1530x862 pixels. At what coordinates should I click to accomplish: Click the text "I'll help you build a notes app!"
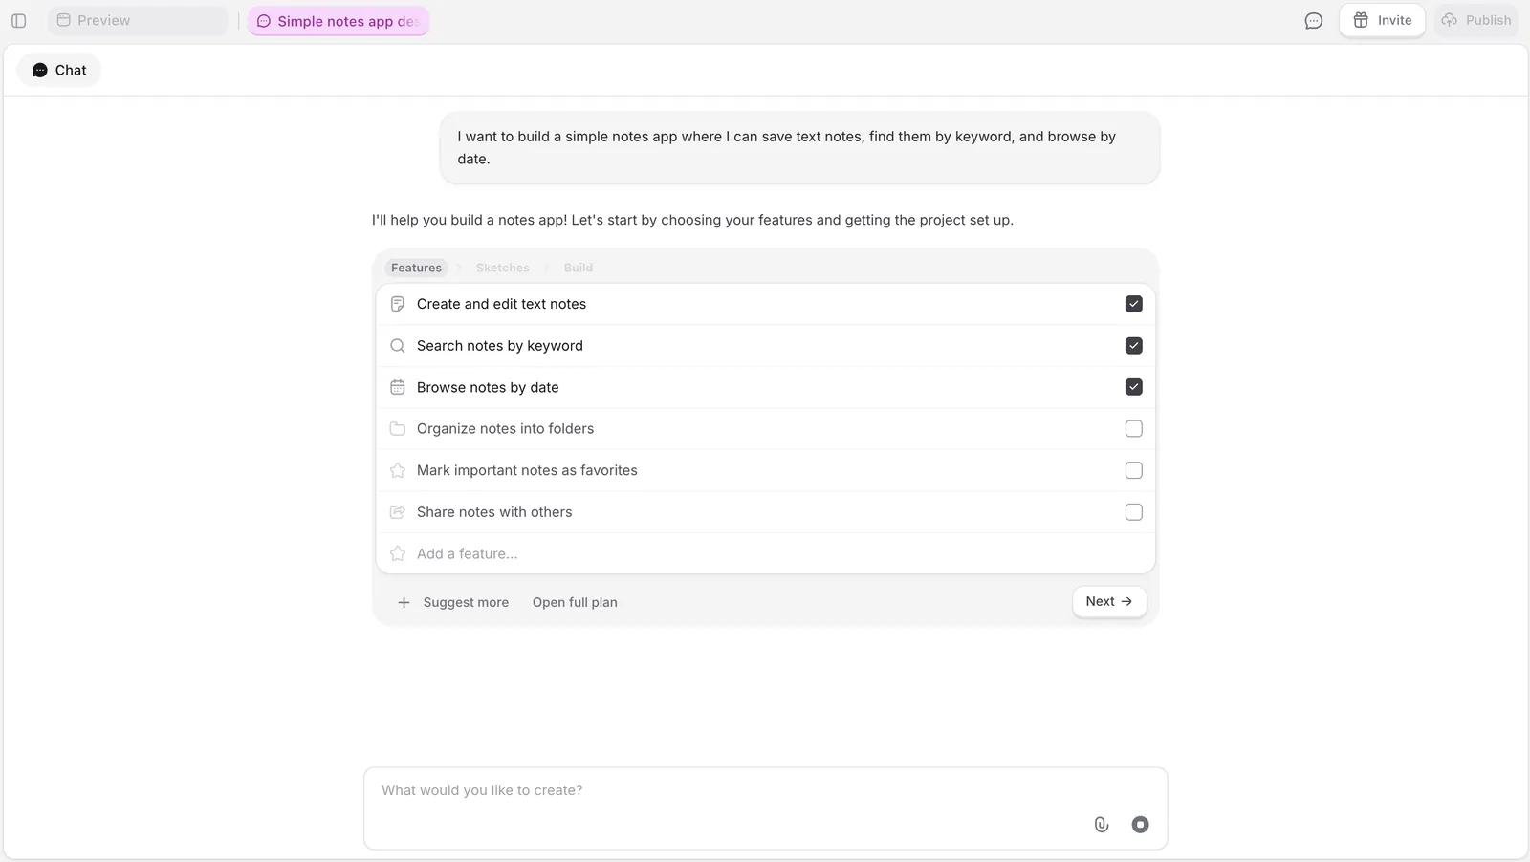pyautogui.click(x=470, y=220)
